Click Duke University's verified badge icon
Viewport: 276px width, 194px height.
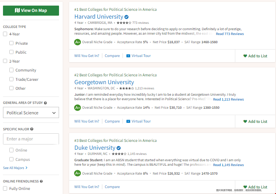pos(119,148)
